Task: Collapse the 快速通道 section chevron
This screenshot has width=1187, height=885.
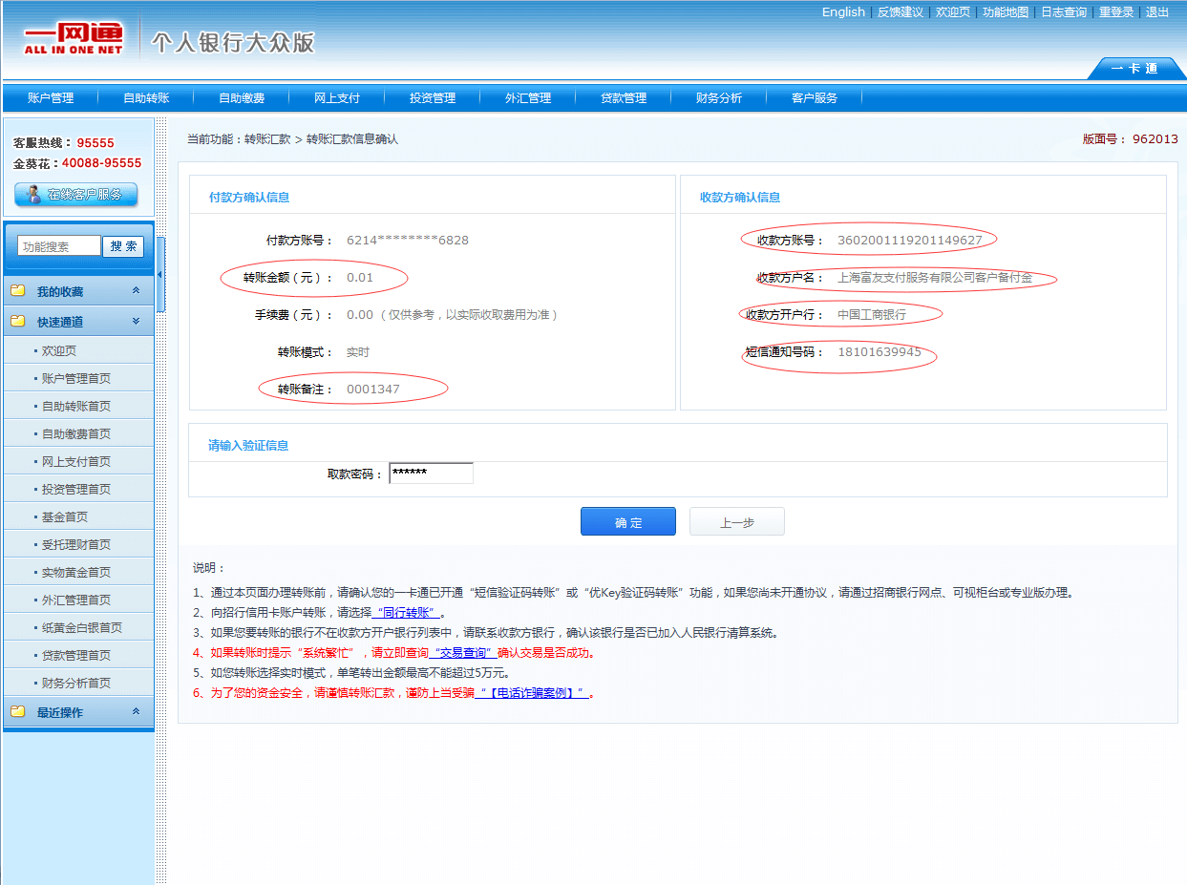Action: (136, 322)
